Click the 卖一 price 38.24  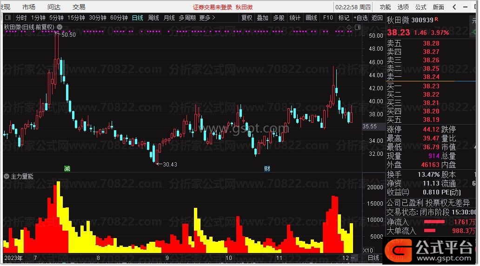(431, 77)
